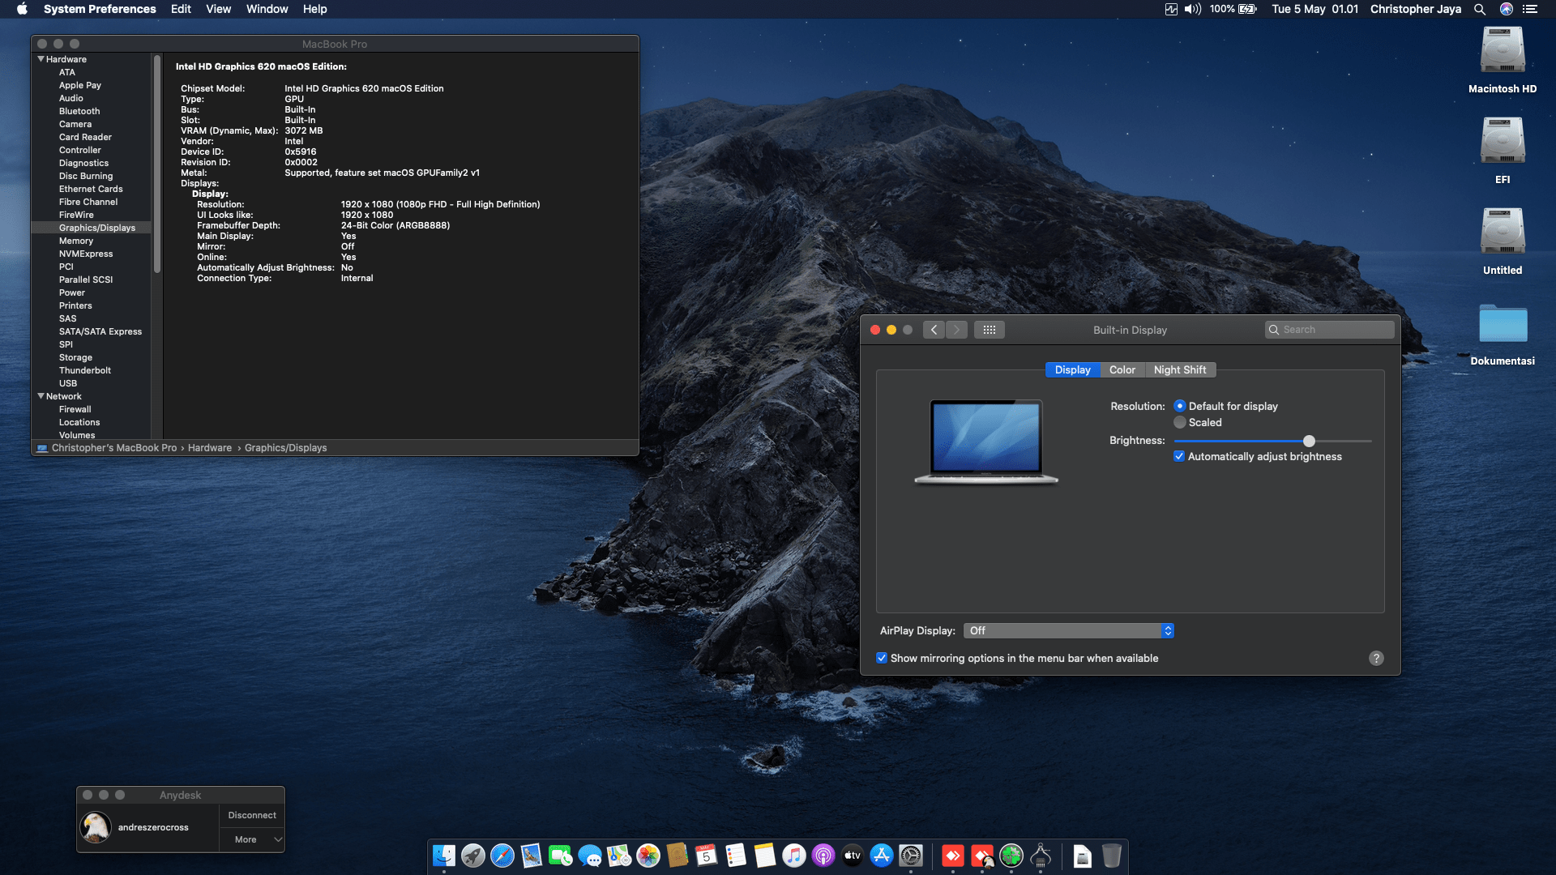Open Spotlight search in menu bar
Viewport: 1556px width, 875px height.
1480,9
